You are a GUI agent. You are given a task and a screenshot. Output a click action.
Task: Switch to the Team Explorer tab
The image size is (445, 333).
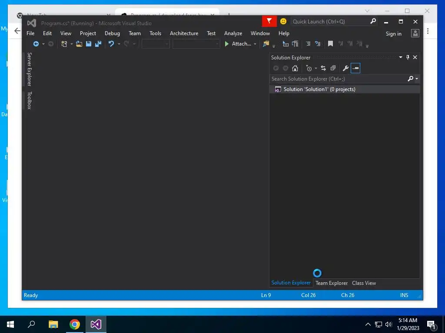(x=332, y=283)
